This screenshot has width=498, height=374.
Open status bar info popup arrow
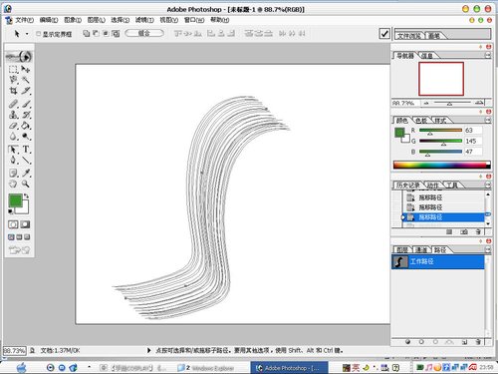pyautogui.click(x=148, y=350)
